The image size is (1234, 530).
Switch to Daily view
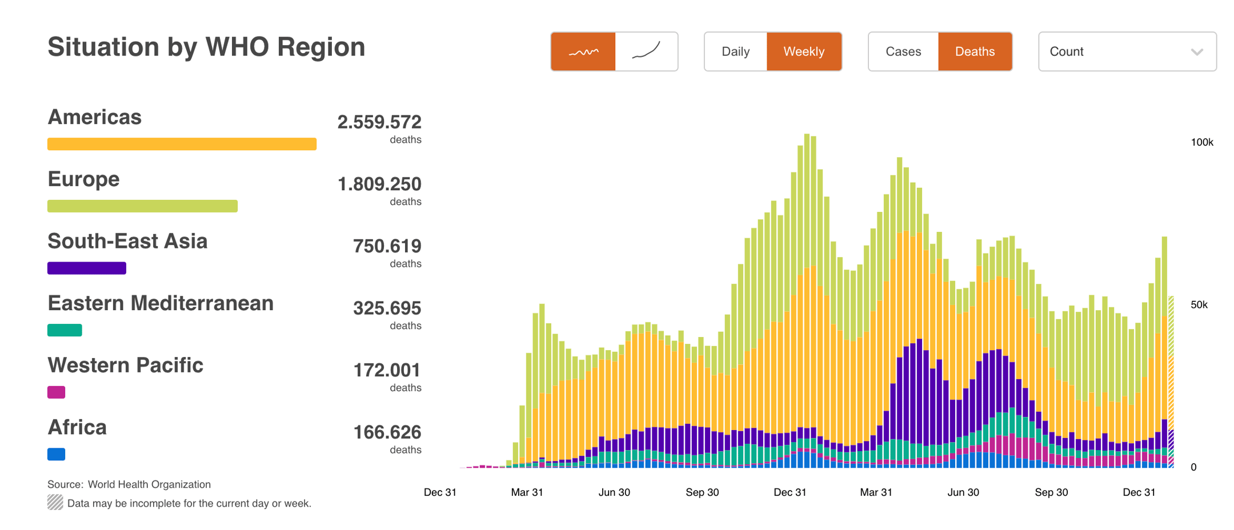pos(735,51)
